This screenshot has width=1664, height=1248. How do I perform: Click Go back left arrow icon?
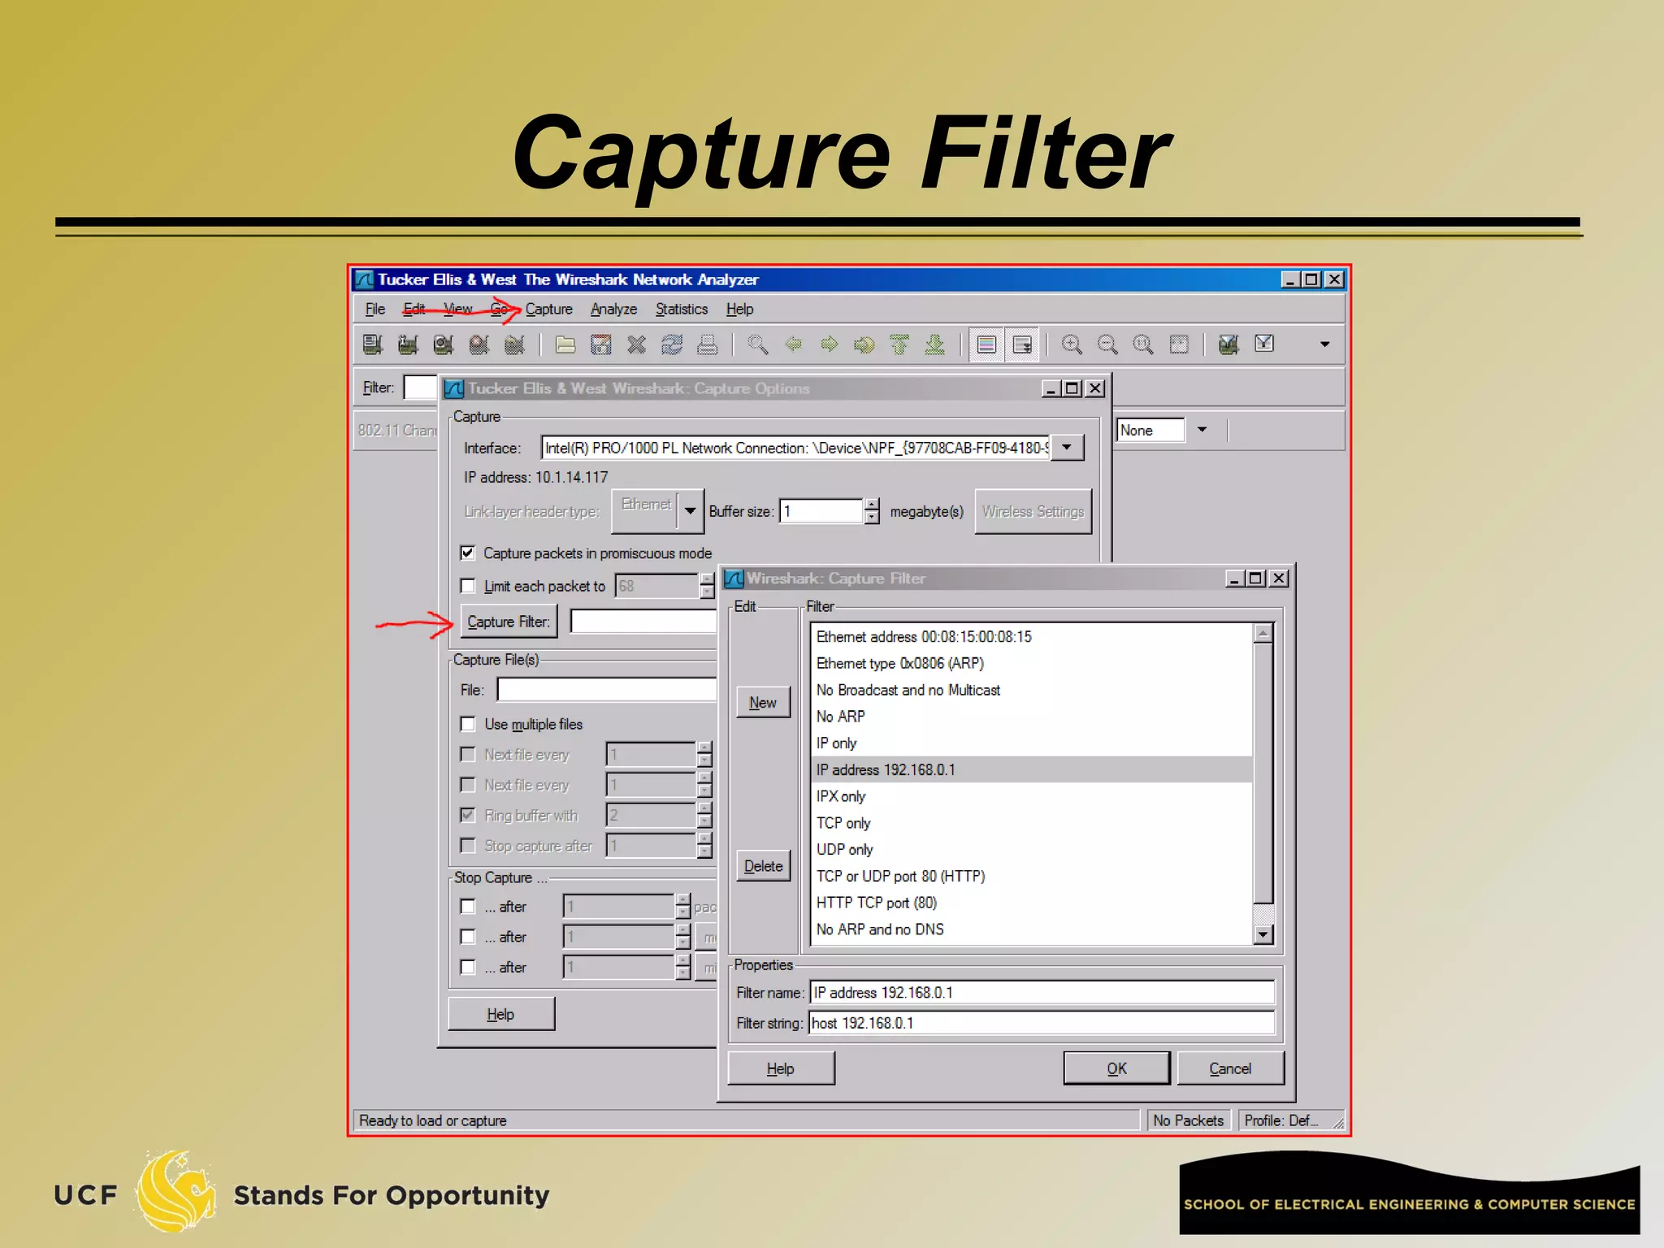(794, 344)
